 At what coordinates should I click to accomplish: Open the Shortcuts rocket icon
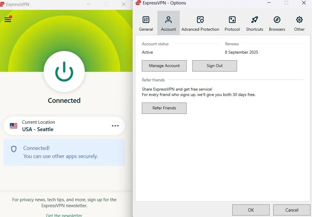click(x=254, y=20)
